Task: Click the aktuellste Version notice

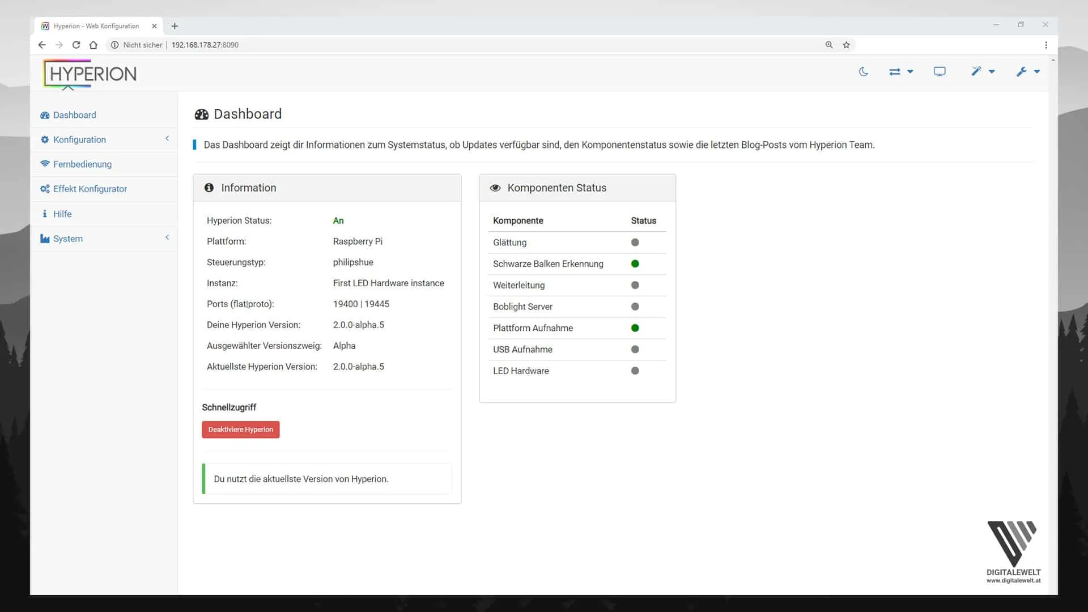Action: pyautogui.click(x=327, y=479)
